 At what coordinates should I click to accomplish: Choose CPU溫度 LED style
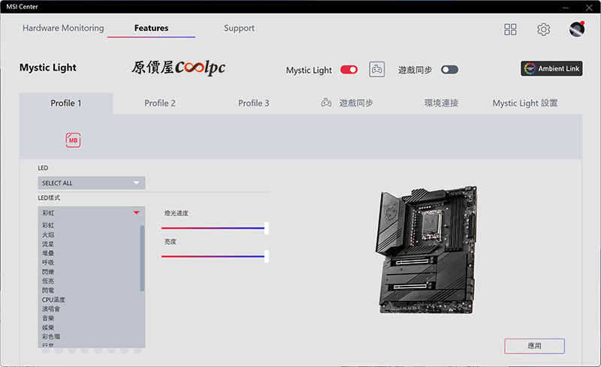click(53, 299)
